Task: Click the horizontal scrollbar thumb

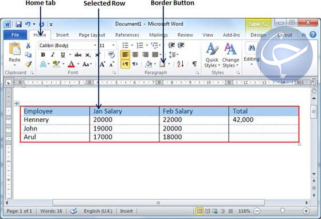Action: click(158, 202)
